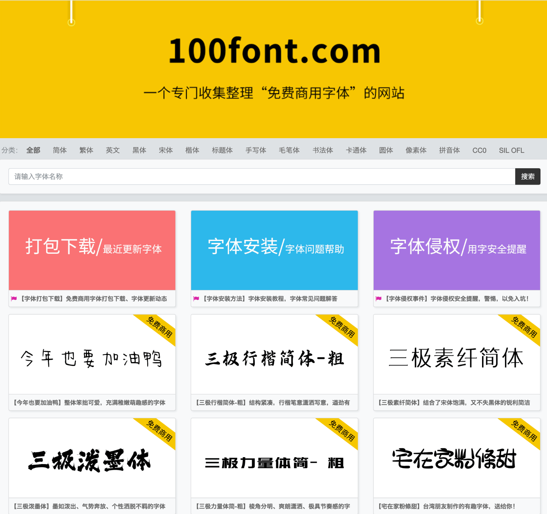Image resolution: width=547 pixels, height=514 pixels.
Task: Open the 黑体 font category
Action: [x=139, y=150]
